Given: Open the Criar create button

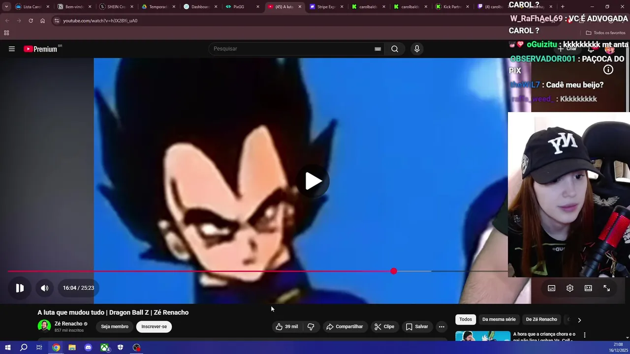Looking at the screenshot, I should (x=568, y=49).
